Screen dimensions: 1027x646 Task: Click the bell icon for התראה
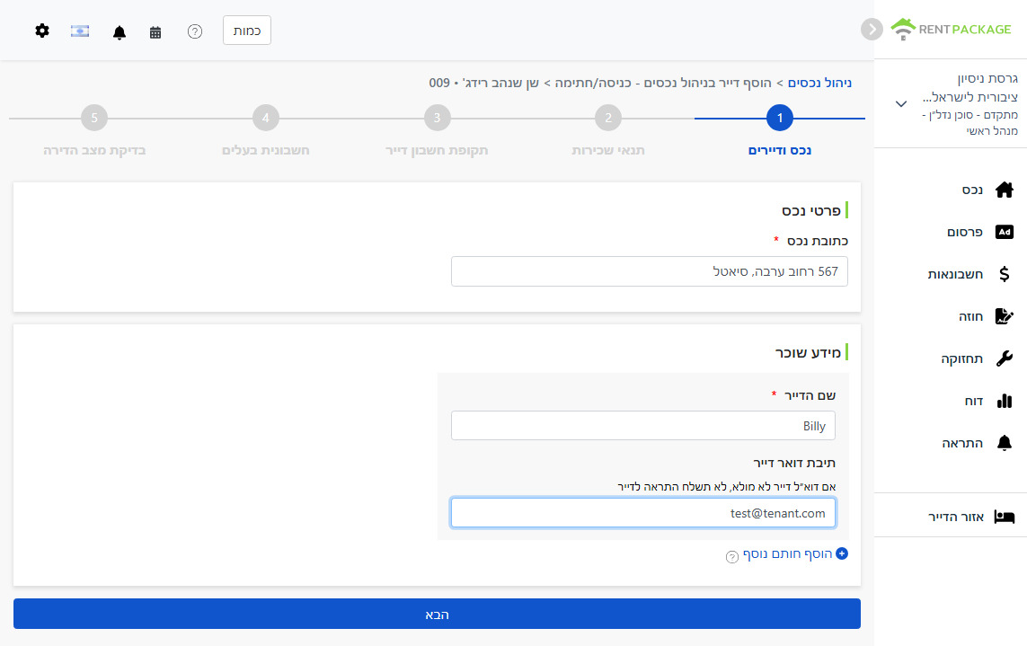point(1004,443)
